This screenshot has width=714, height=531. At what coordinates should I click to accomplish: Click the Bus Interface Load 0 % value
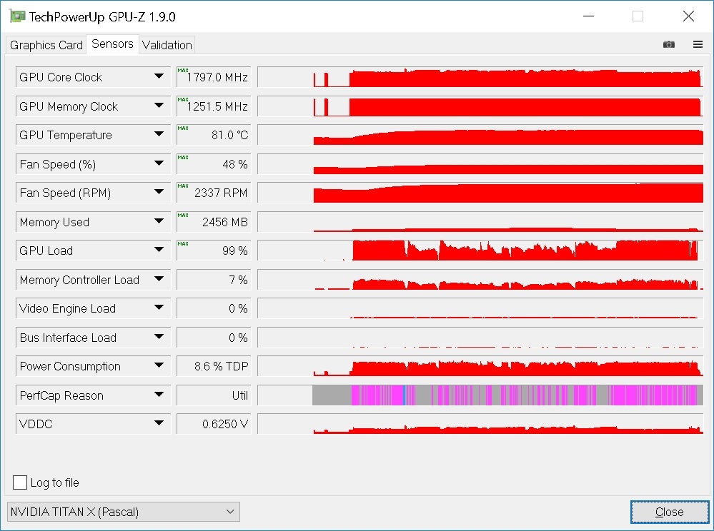click(214, 338)
